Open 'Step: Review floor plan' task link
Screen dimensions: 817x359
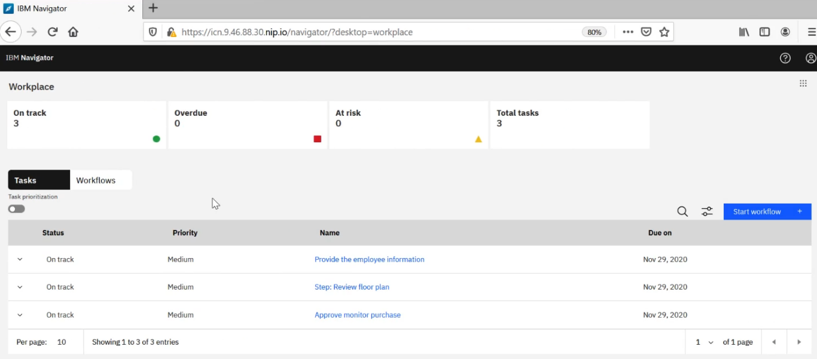click(352, 287)
